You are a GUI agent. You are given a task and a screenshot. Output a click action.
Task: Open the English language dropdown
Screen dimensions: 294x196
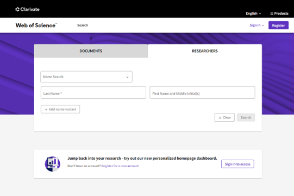pyautogui.click(x=253, y=14)
